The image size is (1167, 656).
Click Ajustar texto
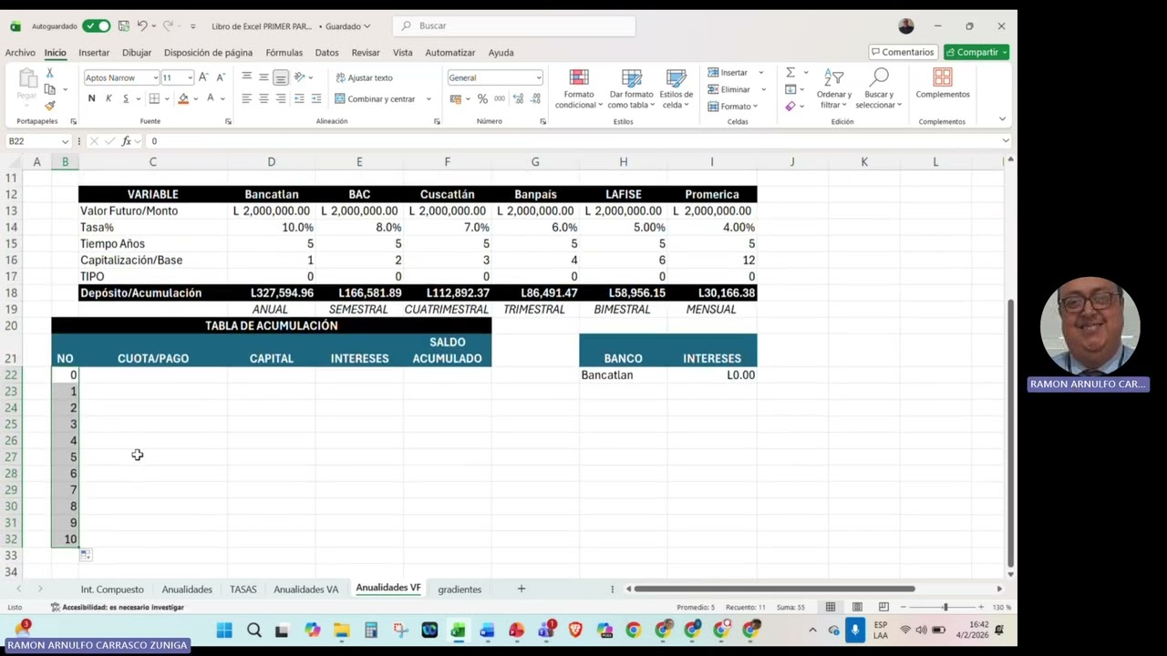pos(364,77)
